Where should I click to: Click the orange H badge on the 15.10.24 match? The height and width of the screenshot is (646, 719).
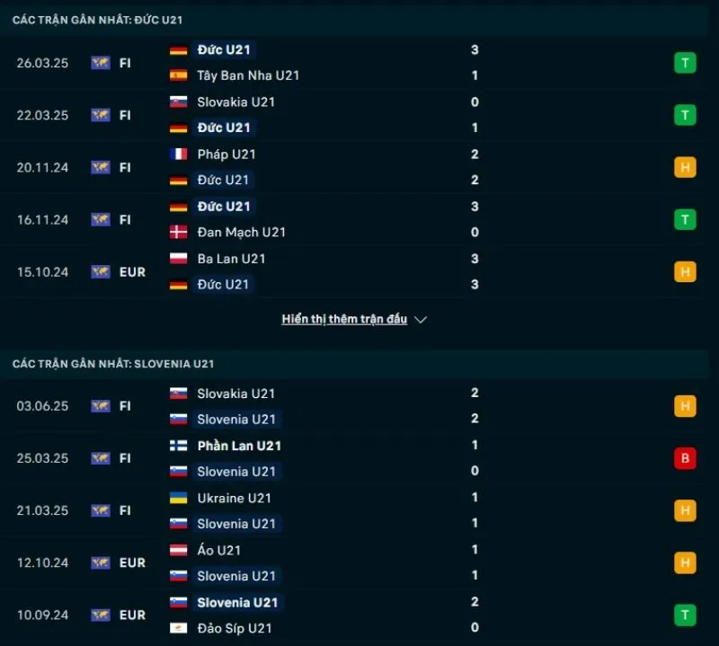[x=685, y=271]
